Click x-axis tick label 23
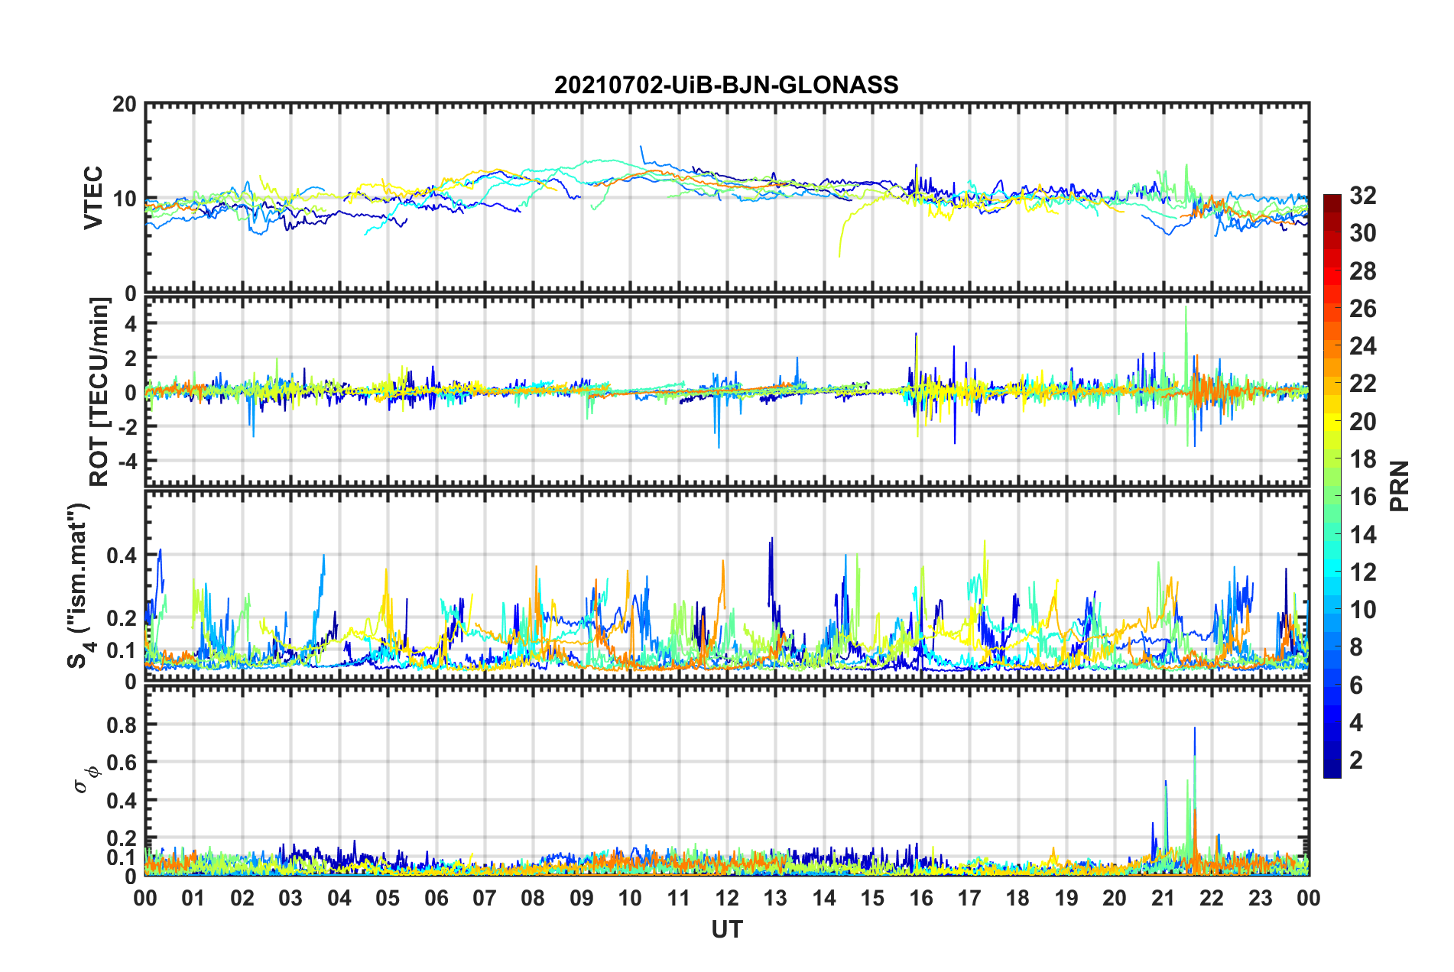 (x=1260, y=898)
